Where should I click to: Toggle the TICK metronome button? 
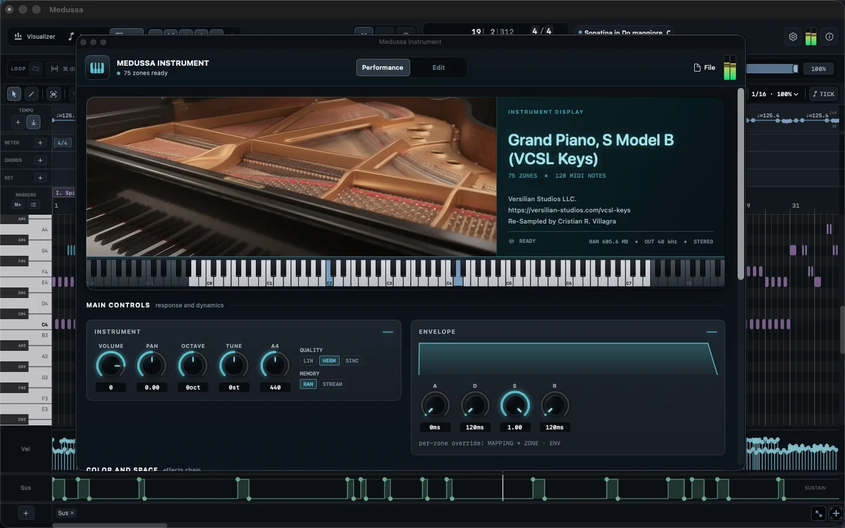coord(823,94)
